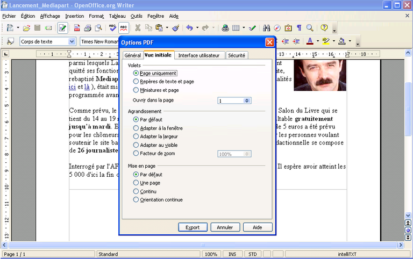The width and height of the screenshot is (413, 259).
Task: Open the Hyperlink dialog icon
Action: [x=225, y=27]
